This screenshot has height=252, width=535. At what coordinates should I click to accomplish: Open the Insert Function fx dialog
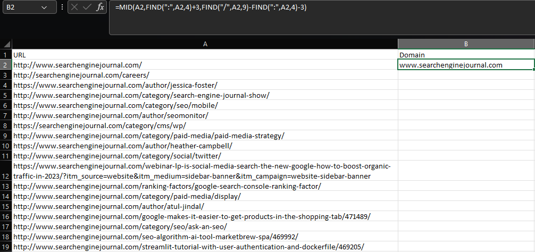(x=99, y=8)
